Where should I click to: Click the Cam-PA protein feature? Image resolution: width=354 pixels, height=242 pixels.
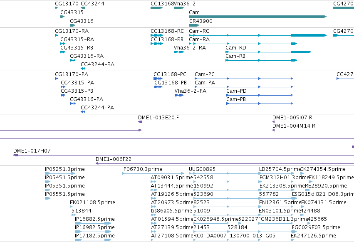click(244, 87)
